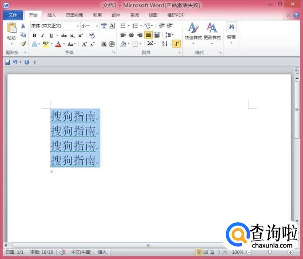This screenshot has height=259, width=303.
Task: Toggle Underline formatting
Action: point(51,35)
